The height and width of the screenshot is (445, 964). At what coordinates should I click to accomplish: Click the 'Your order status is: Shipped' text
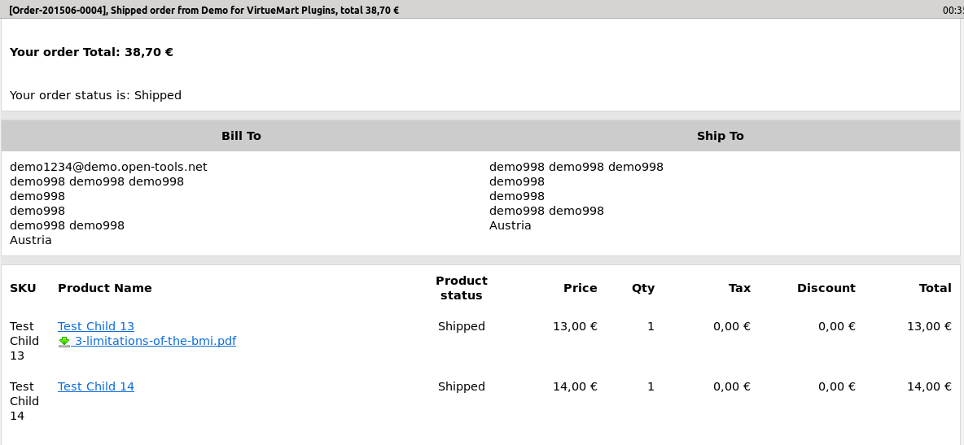(95, 95)
